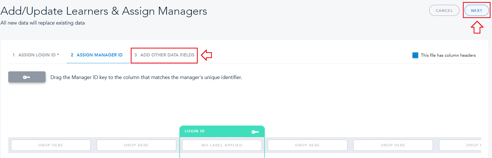Viewport: 492px width, 158px height.
Task: Proceed with the NEXT button
Action: (x=476, y=10)
